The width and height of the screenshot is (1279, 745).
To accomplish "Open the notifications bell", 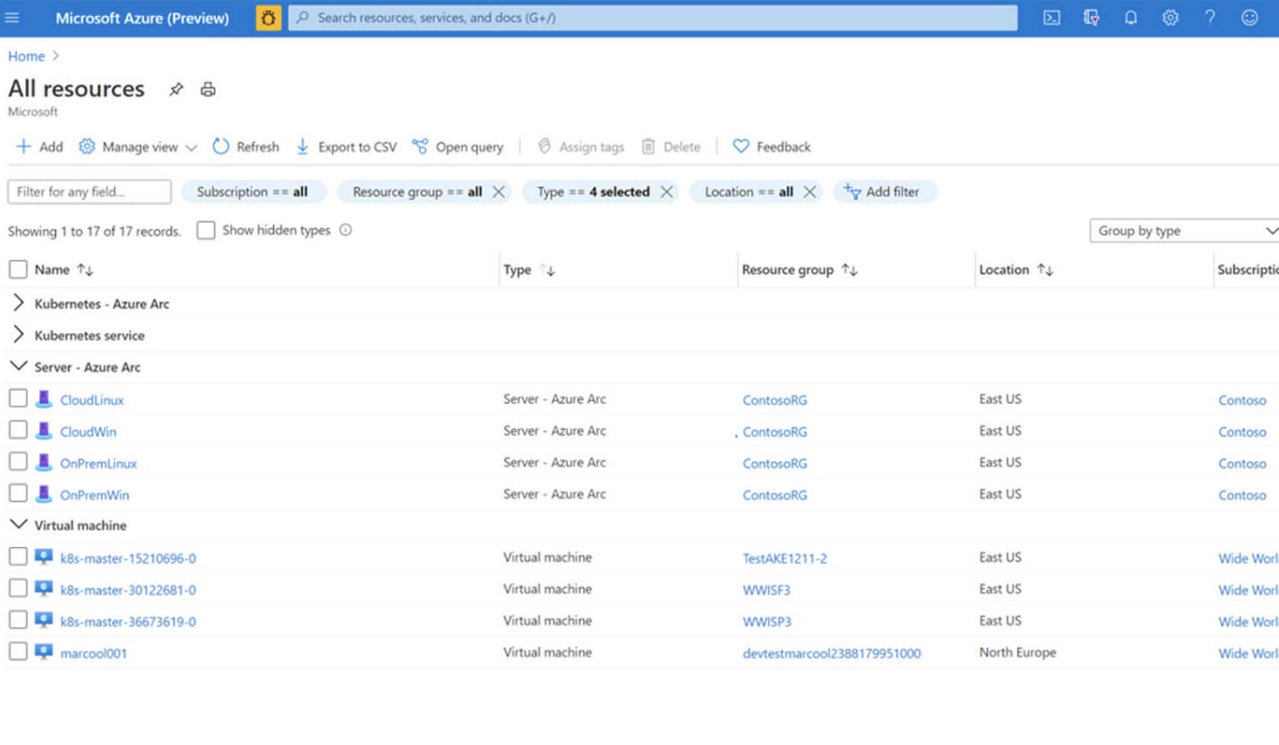I will [1130, 18].
